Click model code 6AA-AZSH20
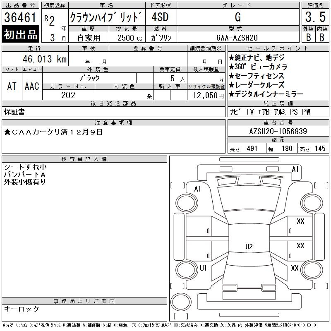 (237, 38)
